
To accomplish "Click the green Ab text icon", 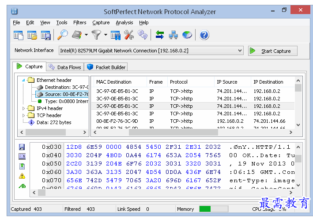I will tap(22, 186).
